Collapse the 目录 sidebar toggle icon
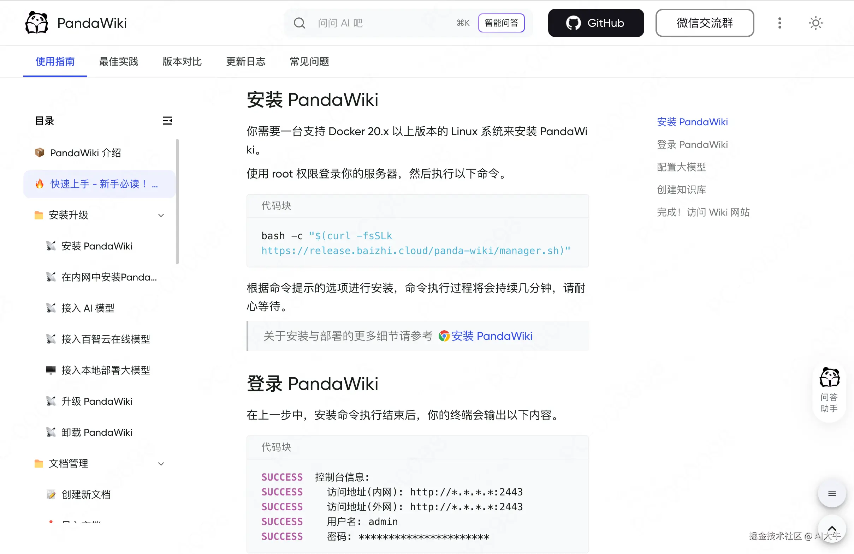Image resolution: width=854 pixels, height=554 pixels. (167, 120)
